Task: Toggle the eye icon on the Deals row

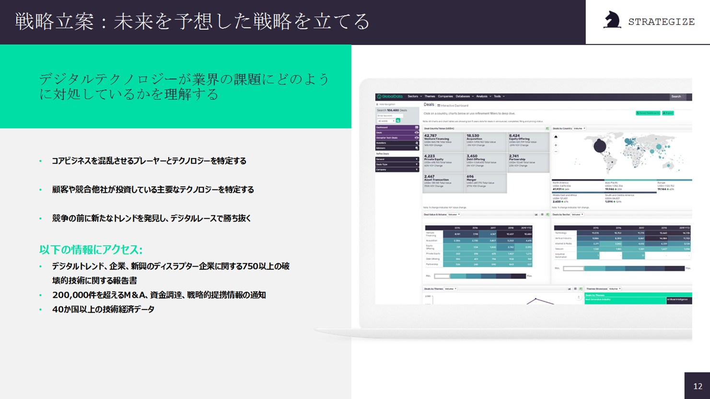Action: point(416,133)
